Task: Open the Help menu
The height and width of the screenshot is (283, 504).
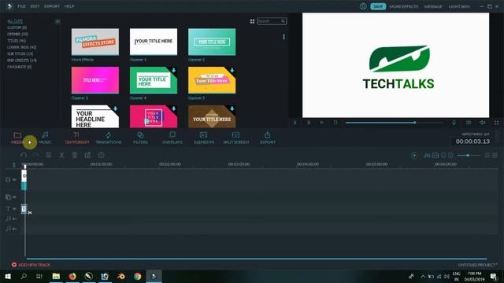Action: tap(69, 6)
